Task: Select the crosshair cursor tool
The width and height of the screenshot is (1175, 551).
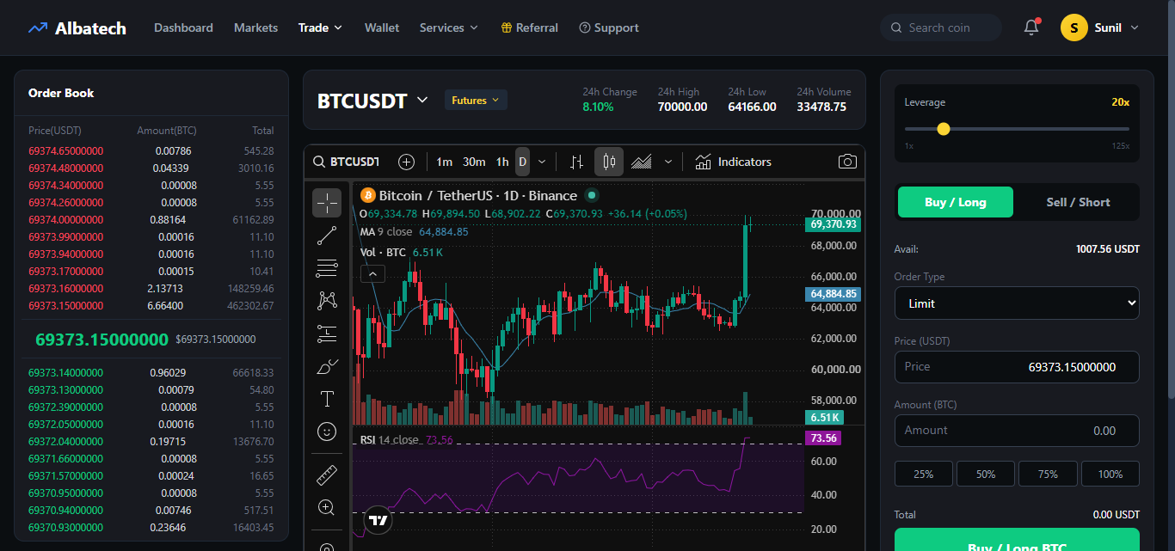Action: pos(327,203)
